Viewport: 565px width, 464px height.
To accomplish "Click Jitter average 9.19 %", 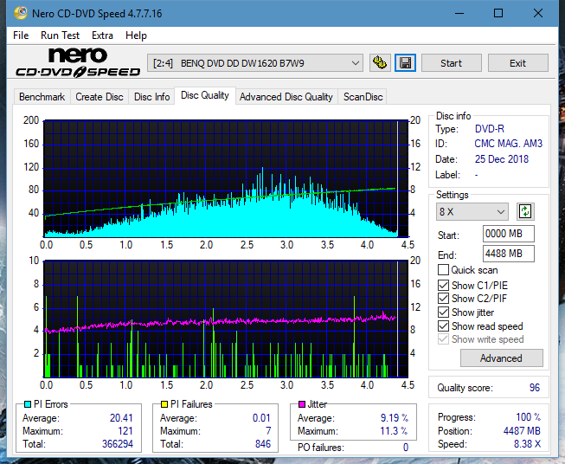I will 395,418.
